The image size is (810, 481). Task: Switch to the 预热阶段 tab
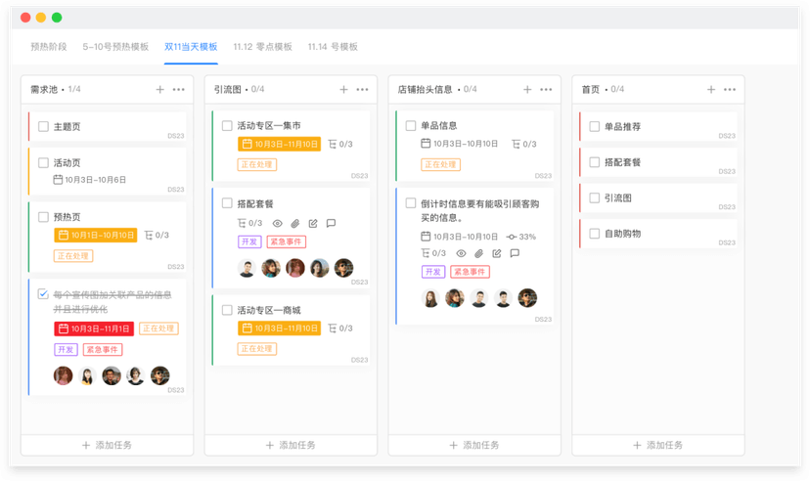click(x=49, y=47)
